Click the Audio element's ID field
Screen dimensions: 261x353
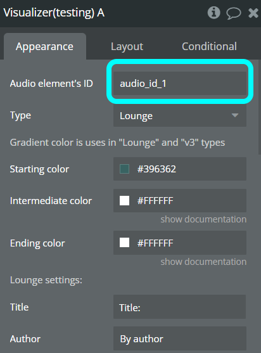point(180,84)
